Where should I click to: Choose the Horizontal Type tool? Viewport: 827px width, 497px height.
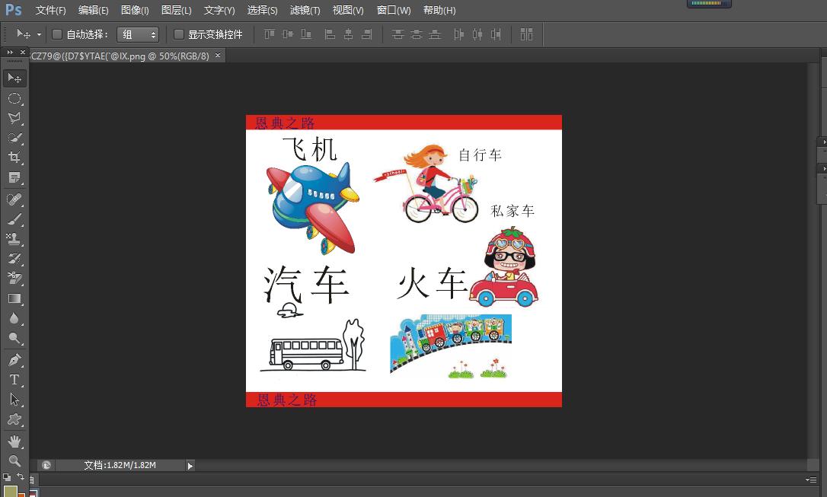(x=14, y=378)
